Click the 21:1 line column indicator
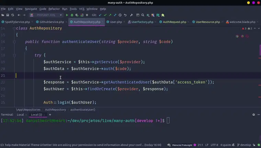Image resolution: width=261 pixels, height=148 pixels. click(200, 145)
